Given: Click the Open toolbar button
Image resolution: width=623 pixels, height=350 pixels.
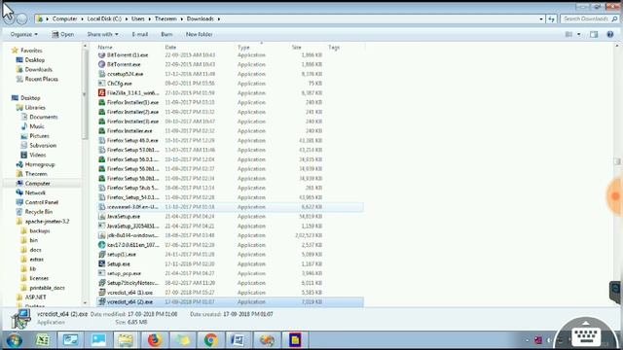Looking at the screenshot, I should [62, 35].
